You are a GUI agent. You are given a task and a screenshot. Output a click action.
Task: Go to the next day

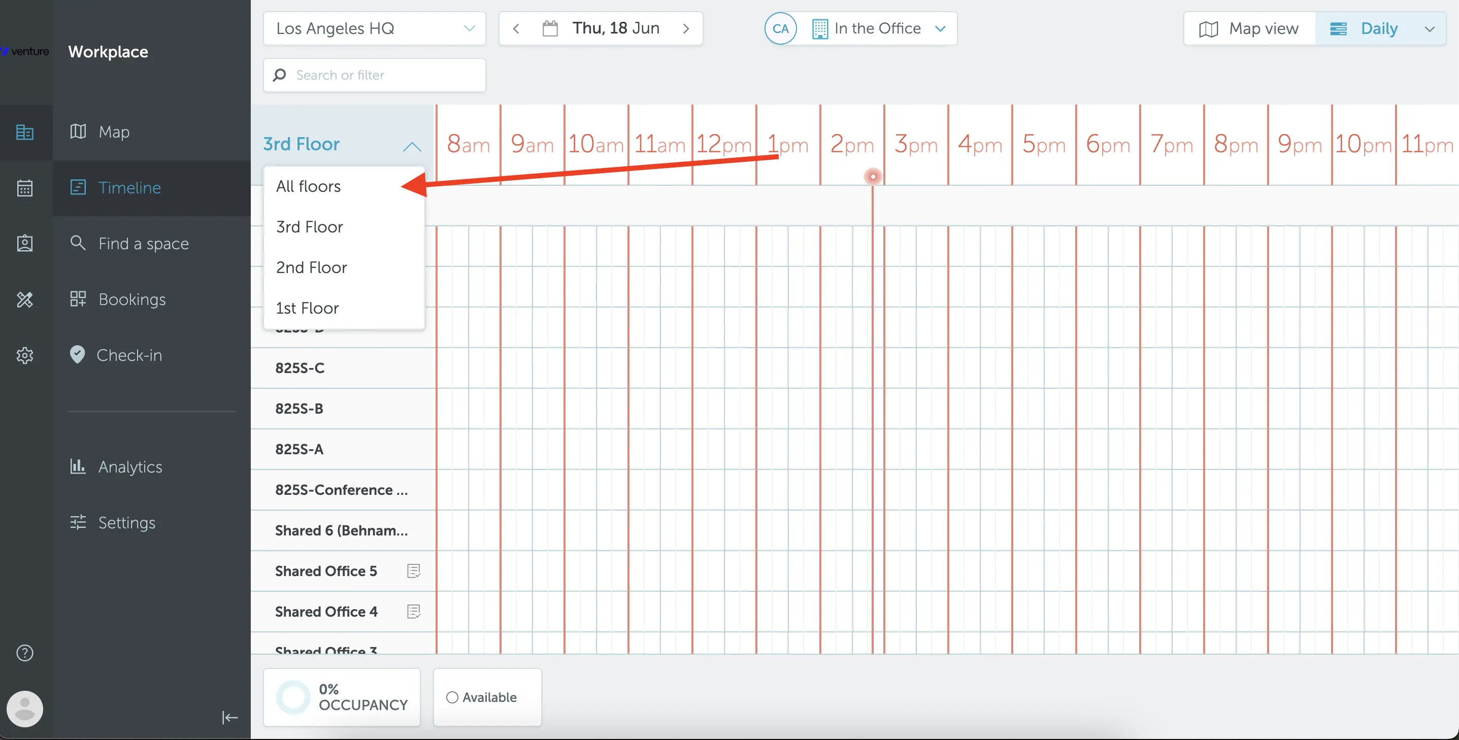[686, 28]
